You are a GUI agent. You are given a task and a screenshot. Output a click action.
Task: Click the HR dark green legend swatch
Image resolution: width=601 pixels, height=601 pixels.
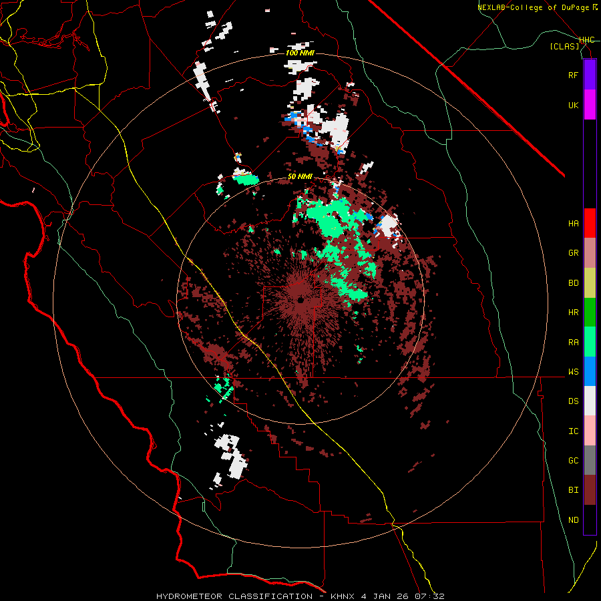pos(590,313)
